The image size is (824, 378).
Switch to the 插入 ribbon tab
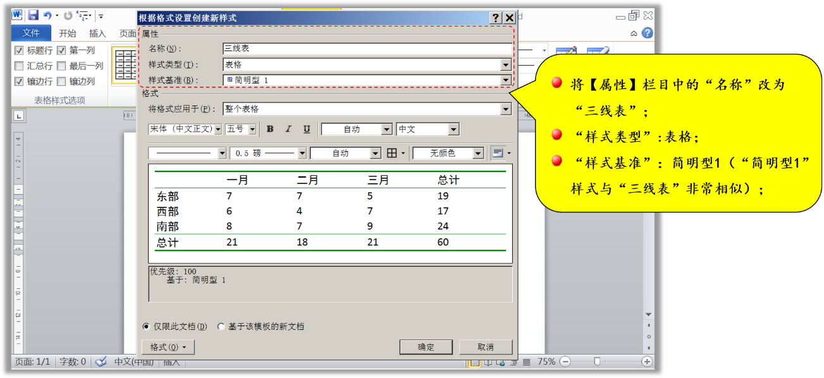click(97, 34)
